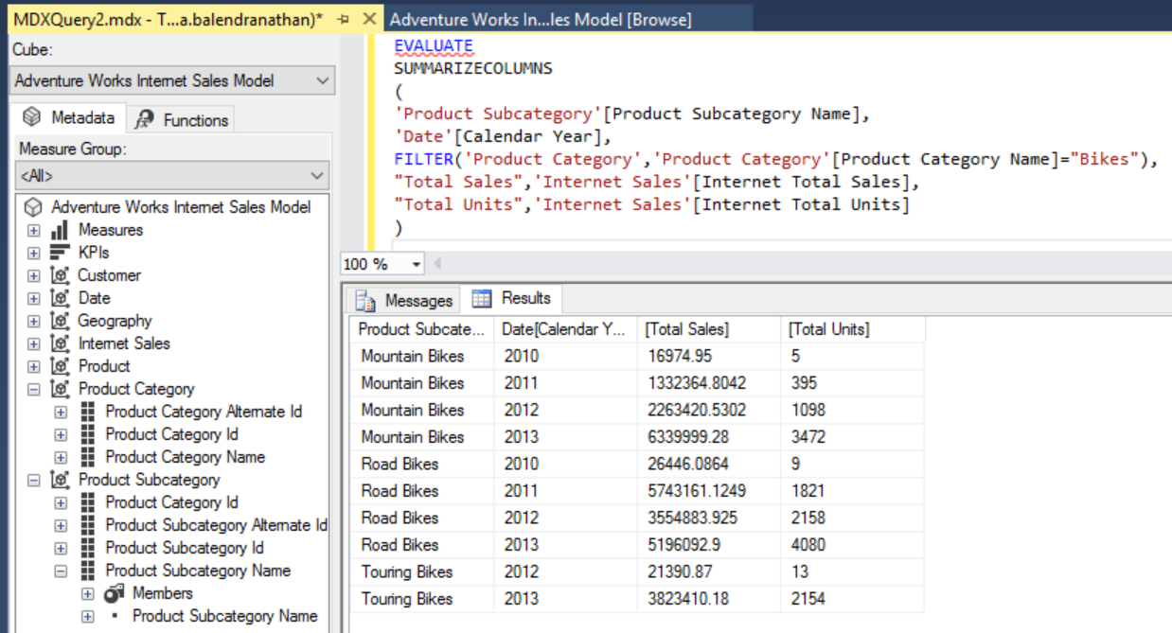Click the Measures bar chart icon
The image size is (1172, 633).
[x=60, y=230]
